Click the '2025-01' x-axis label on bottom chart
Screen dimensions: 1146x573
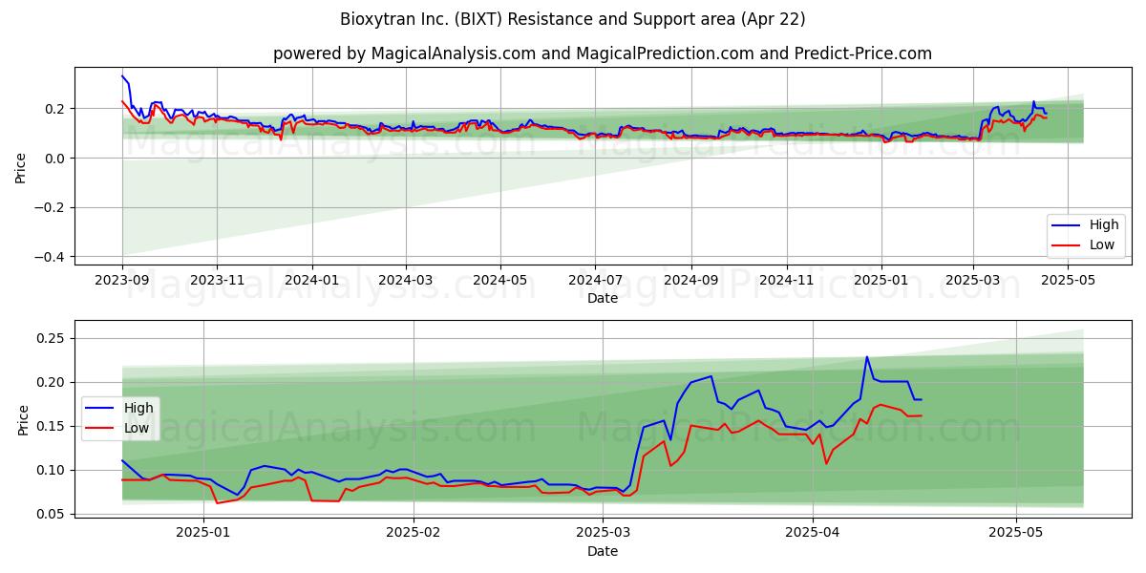(205, 531)
